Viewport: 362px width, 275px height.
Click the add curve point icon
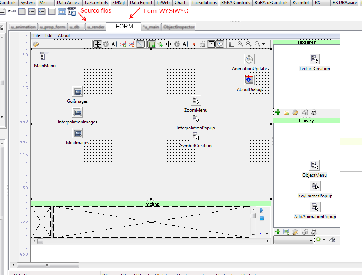(123, 44)
